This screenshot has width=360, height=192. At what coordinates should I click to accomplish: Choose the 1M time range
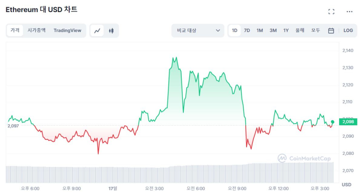(x=260, y=30)
